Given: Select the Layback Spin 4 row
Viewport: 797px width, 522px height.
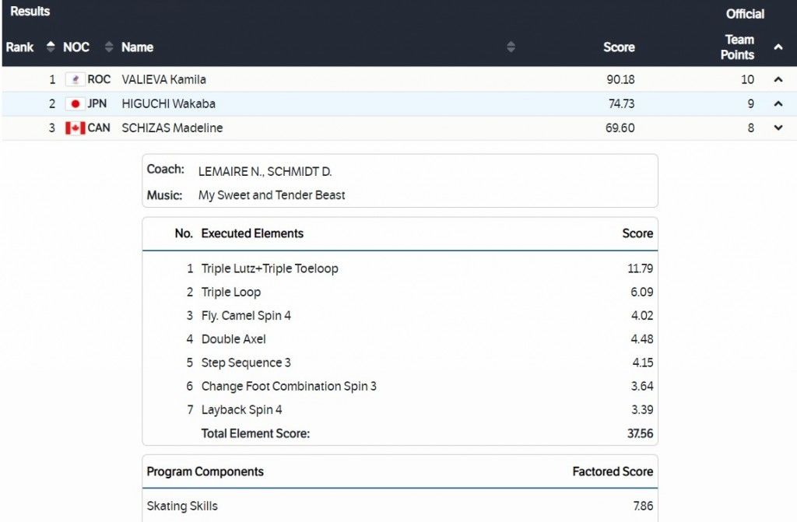Looking at the screenshot, I should (x=241, y=409).
